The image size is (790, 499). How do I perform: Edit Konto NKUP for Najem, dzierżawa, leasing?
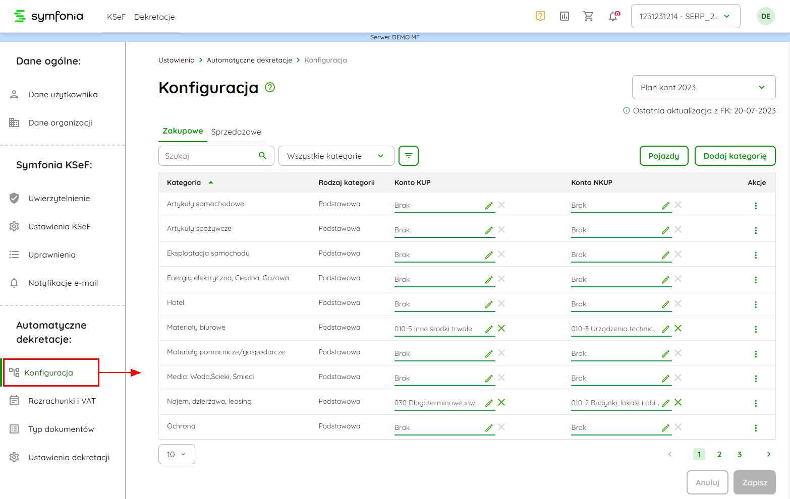(x=665, y=403)
